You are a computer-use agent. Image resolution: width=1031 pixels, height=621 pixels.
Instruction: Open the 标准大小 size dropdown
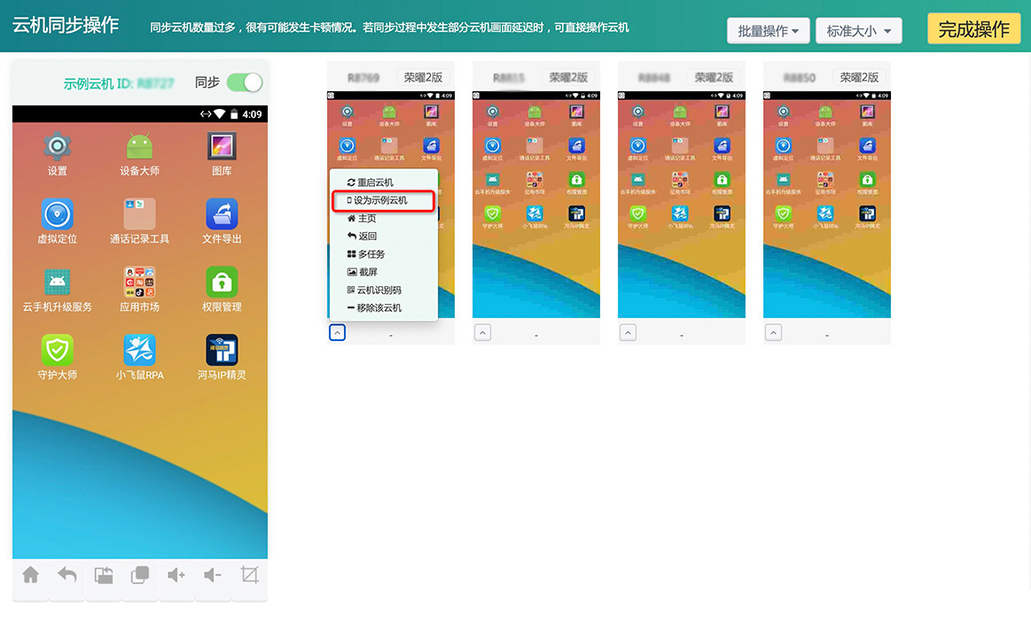(858, 31)
